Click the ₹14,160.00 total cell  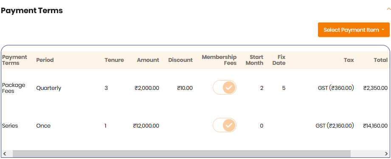coord(375,126)
